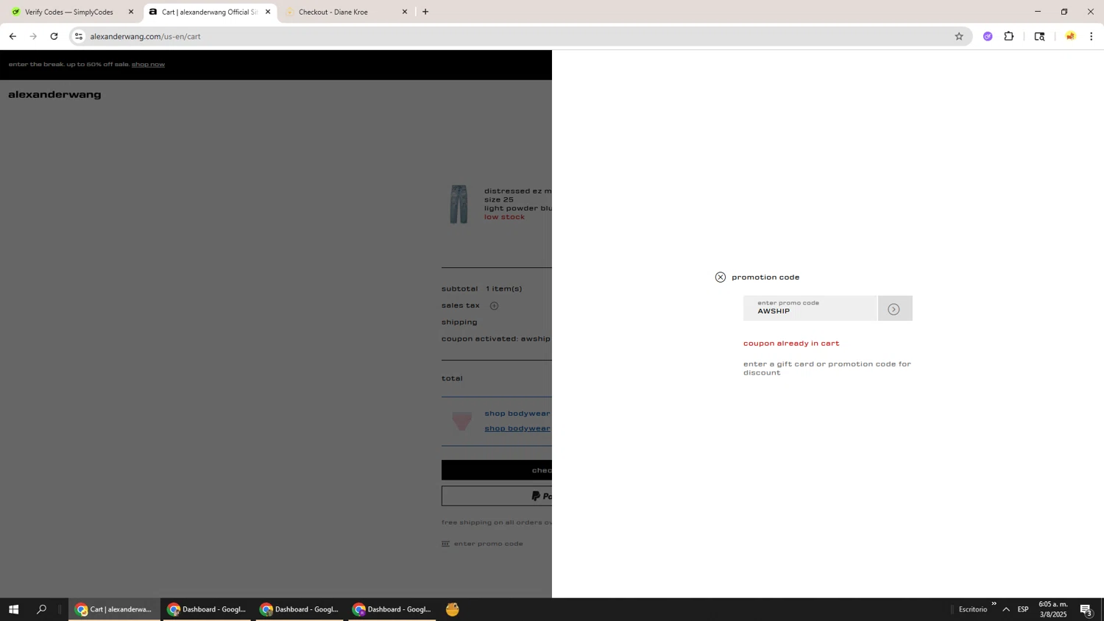Screen dimensions: 1104x621
Task: Click the gift card icon beside enter promo code
Action: (445, 544)
